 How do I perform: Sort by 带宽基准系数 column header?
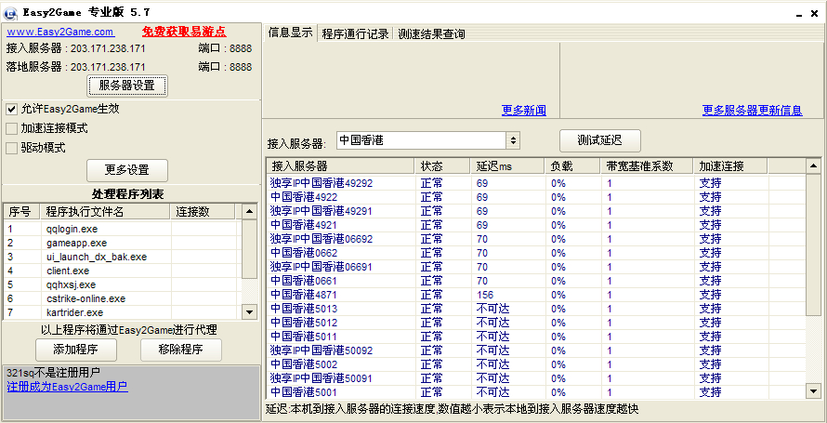pos(647,166)
